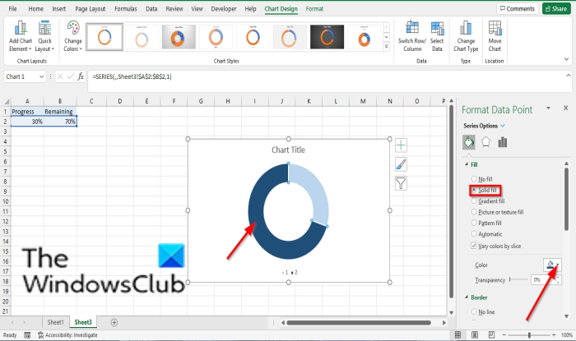Click the Chart Elements plus button
Viewport: 576px width, 341px height.
click(x=401, y=145)
